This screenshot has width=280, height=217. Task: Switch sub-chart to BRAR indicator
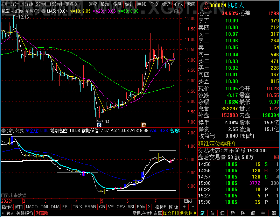click(90, 207)
